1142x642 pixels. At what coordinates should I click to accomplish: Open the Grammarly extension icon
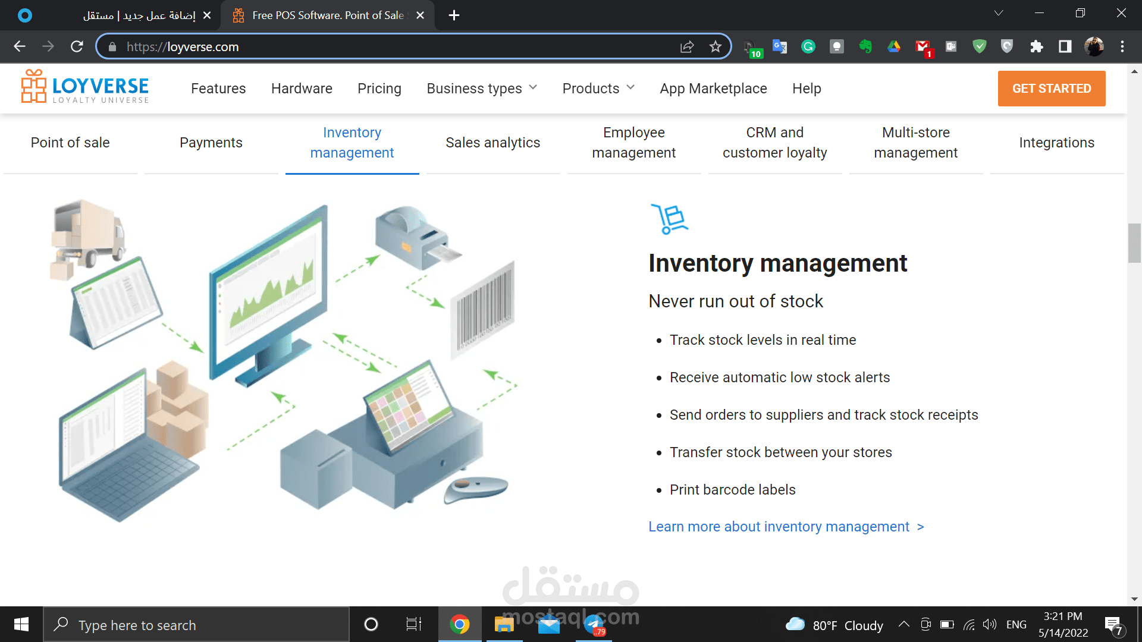tap(808, 46)
